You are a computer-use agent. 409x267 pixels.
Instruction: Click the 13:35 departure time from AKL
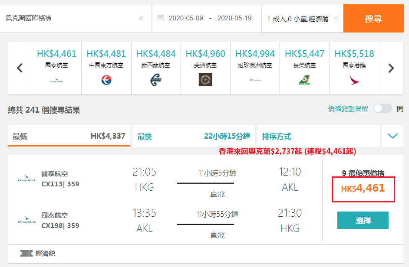click(x=144, y=213)
